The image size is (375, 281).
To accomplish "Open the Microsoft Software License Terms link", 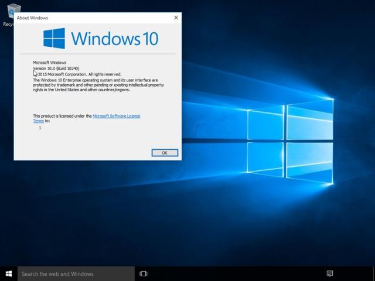I will coord(116,116).
